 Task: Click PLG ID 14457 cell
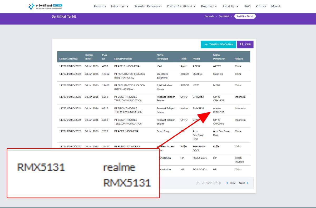pyautogui.click(x=106, y=146)
